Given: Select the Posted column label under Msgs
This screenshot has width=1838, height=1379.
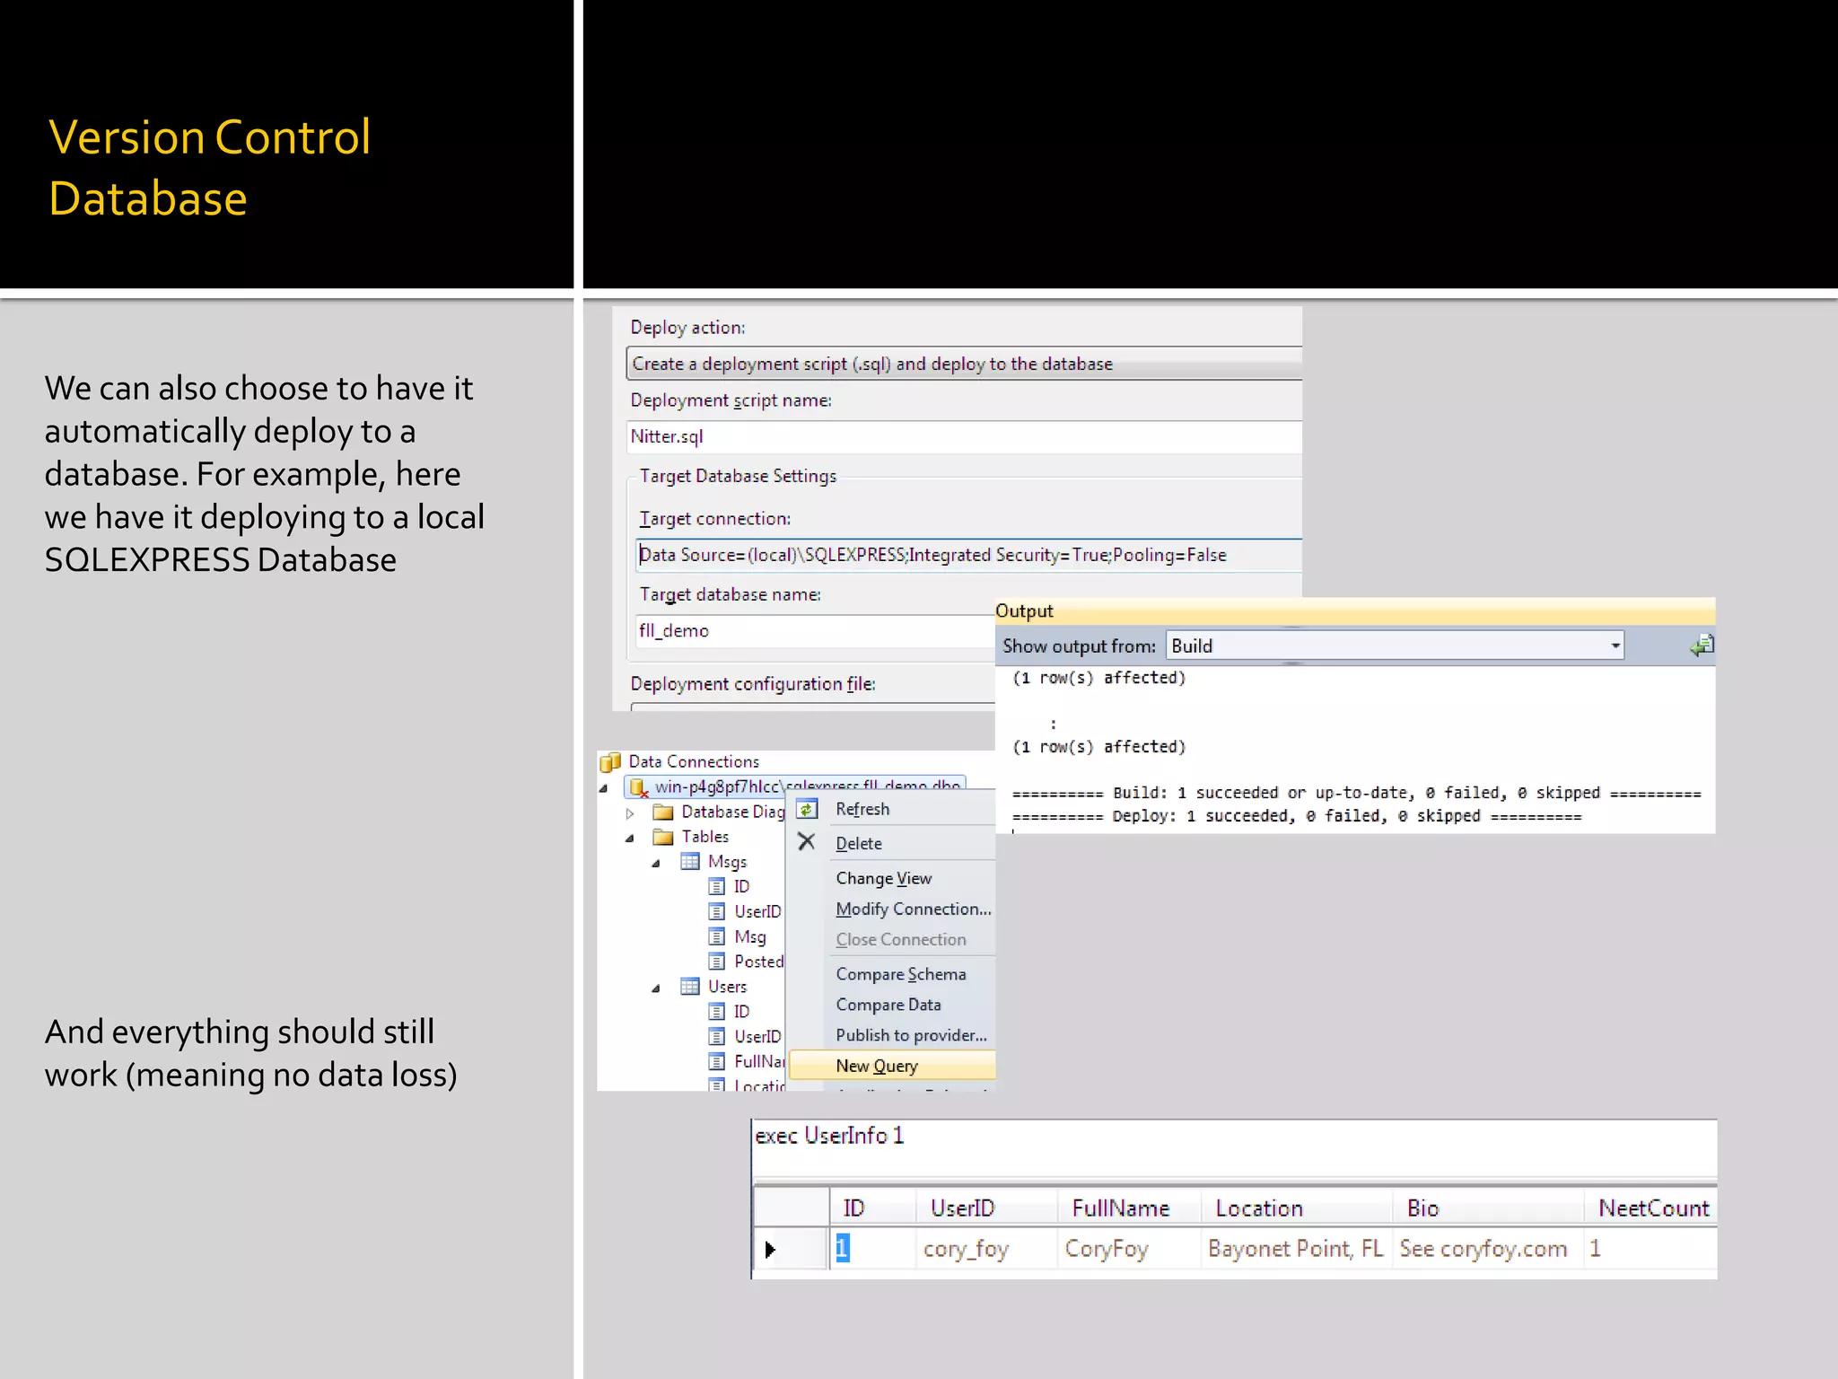Looking at the screenshot, I should click(x=758, y=962).
